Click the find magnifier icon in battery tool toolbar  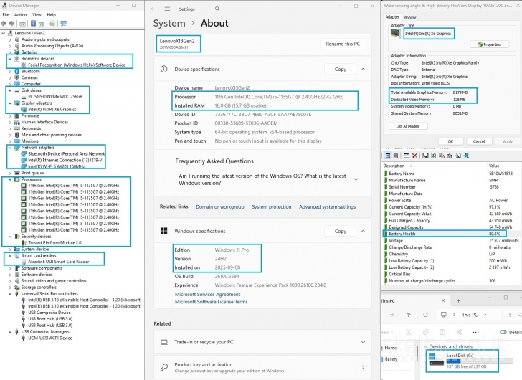458,156
